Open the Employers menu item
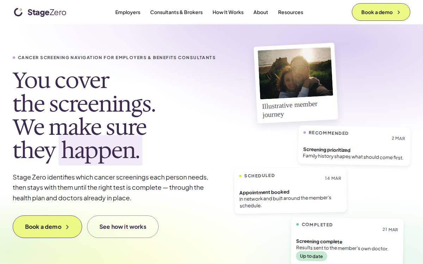 pyautogui.click(x=128, y=12)
